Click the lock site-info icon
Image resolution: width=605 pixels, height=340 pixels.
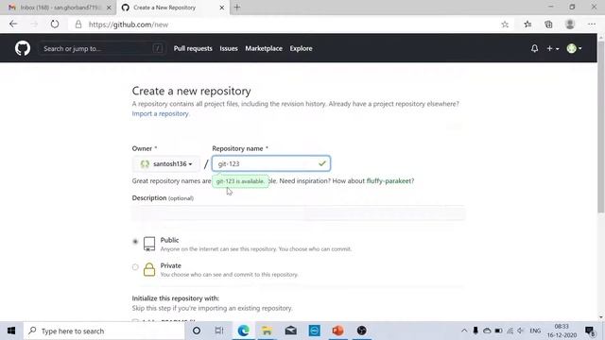(78, 25)
